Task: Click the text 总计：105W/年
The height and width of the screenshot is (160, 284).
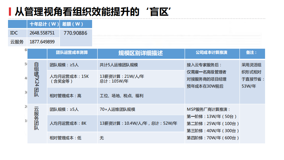Action: tap(114, 81)
